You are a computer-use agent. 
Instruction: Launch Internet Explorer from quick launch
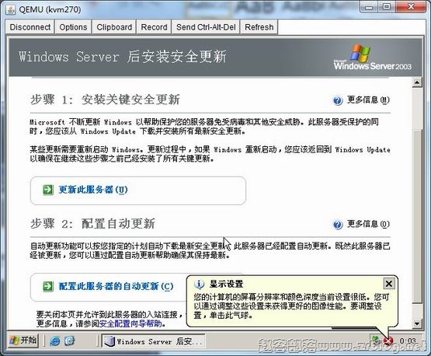[x=55, y=341]
